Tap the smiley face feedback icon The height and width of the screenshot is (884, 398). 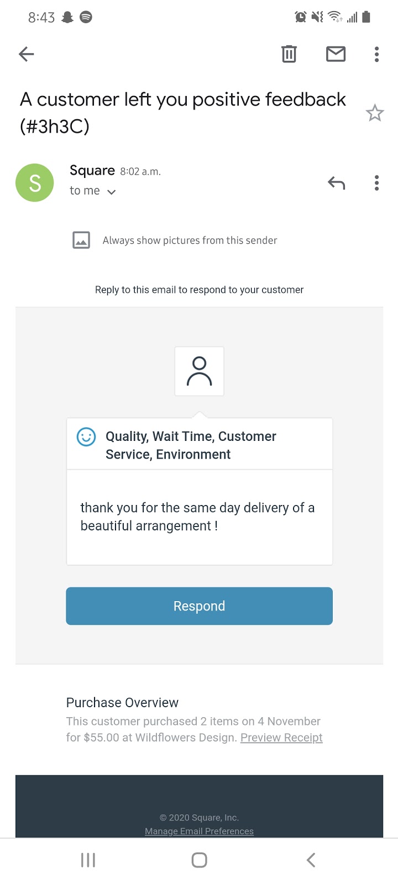click(86, 437)
